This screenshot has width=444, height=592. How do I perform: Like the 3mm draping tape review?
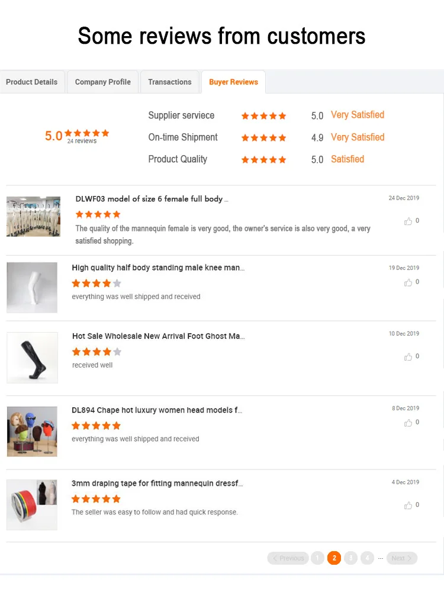[408, 506]
